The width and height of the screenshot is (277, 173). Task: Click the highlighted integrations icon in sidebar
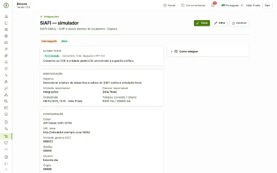click(6, 136)
